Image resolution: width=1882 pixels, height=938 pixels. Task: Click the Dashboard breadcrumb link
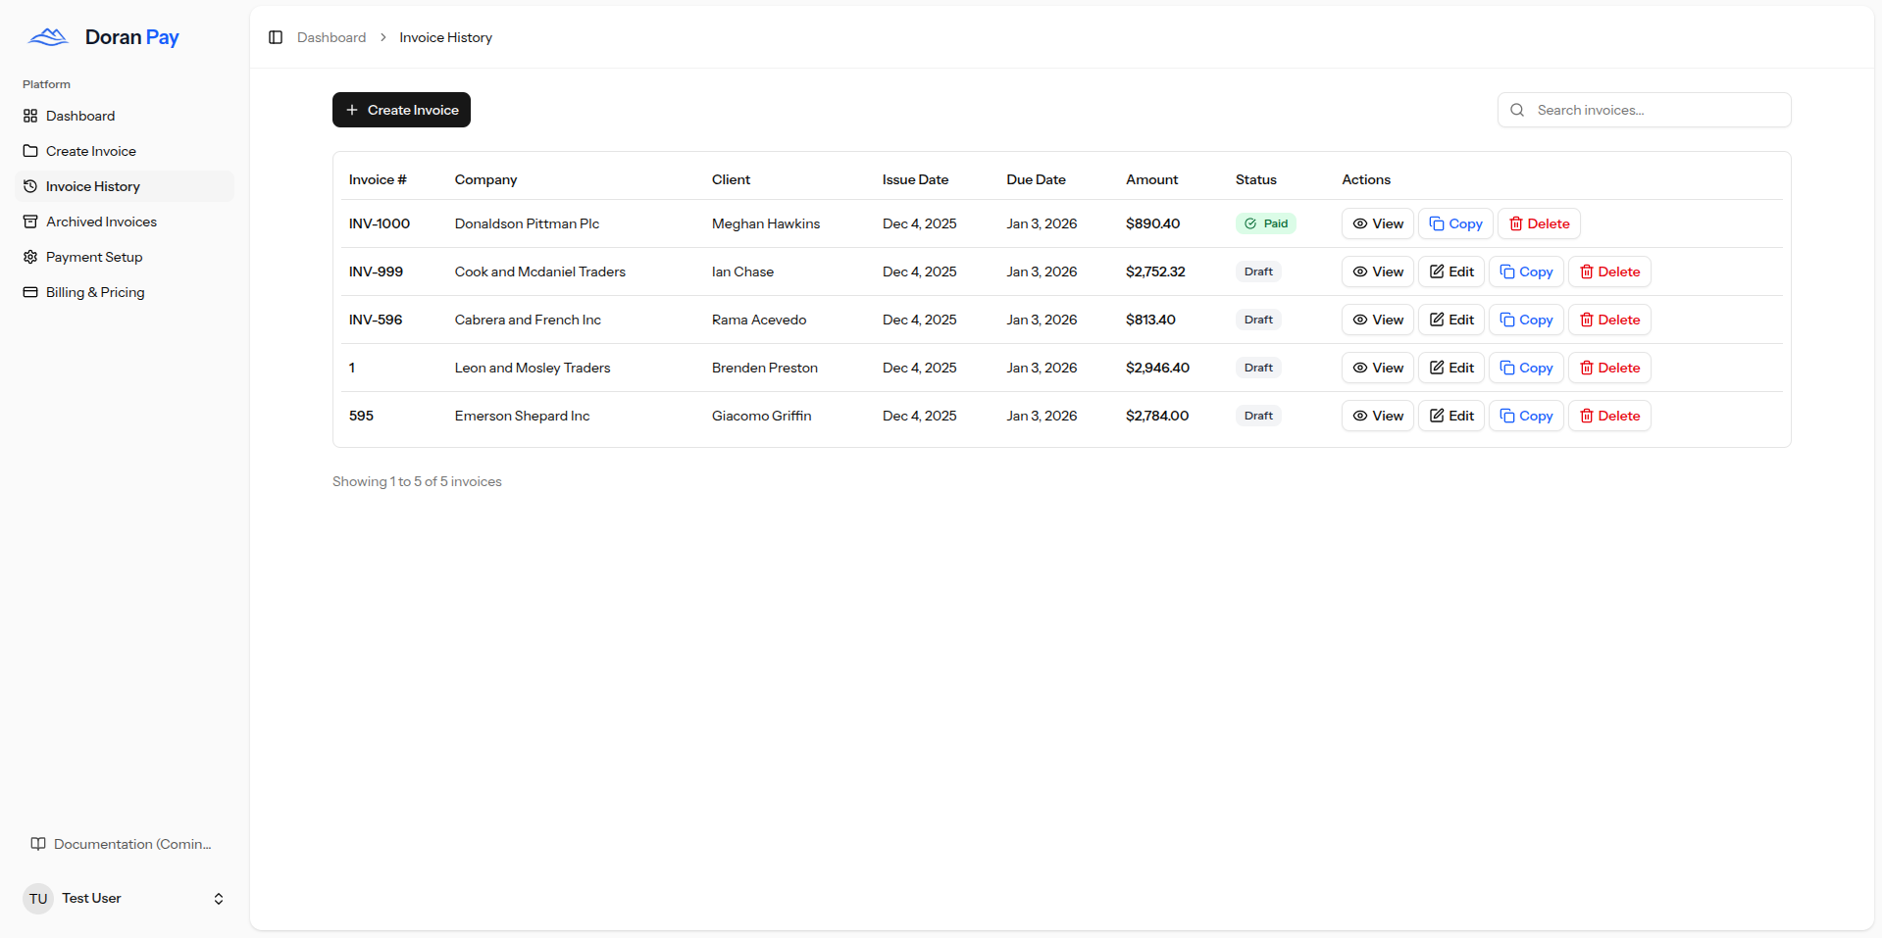coord(331,37)
